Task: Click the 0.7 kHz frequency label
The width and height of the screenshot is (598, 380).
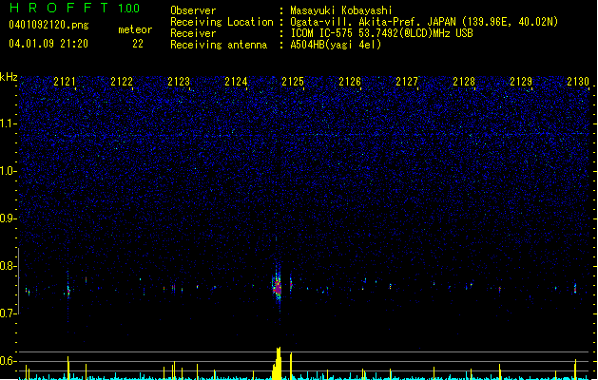Action: (9, 313)
